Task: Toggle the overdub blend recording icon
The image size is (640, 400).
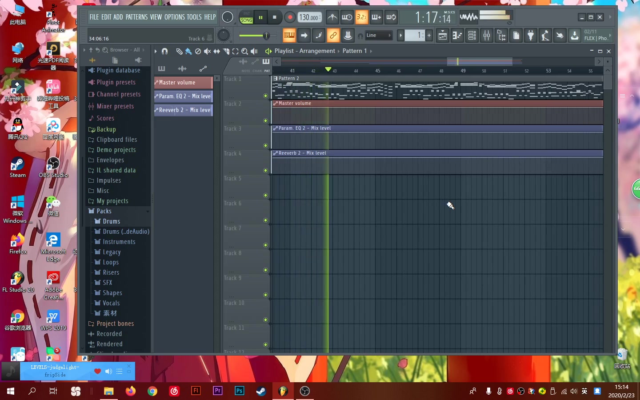Action: (376, 17)
